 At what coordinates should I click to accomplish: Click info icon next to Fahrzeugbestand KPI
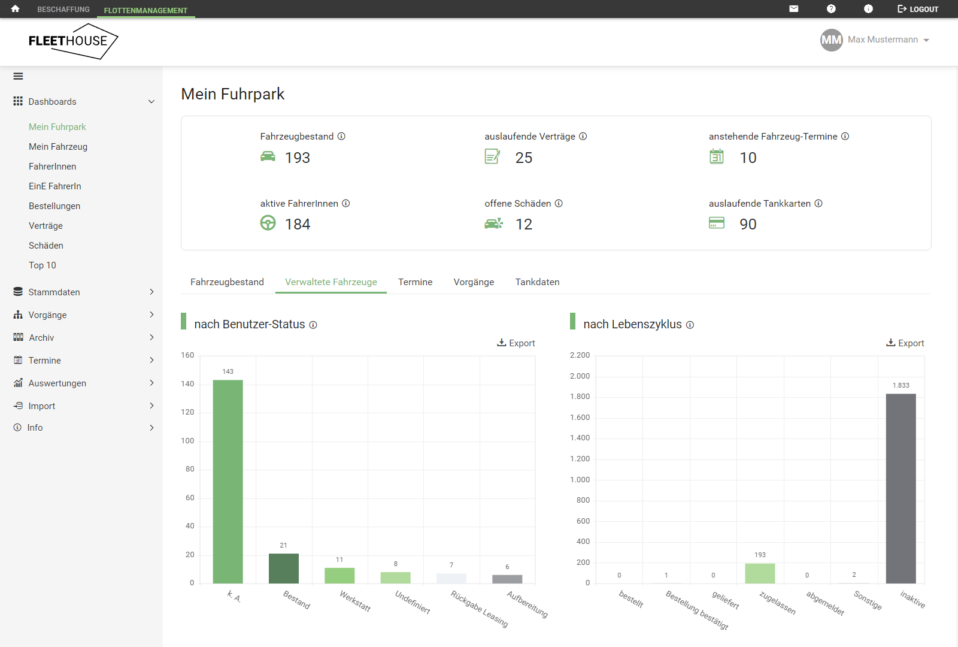pos(341,136)
